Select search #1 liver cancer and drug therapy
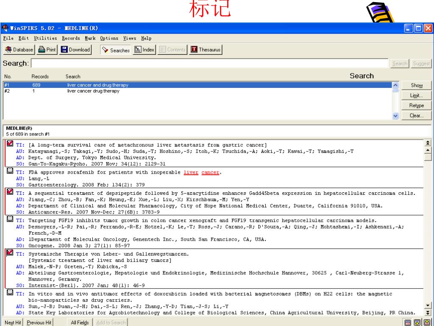 click(x=198, y=85)
